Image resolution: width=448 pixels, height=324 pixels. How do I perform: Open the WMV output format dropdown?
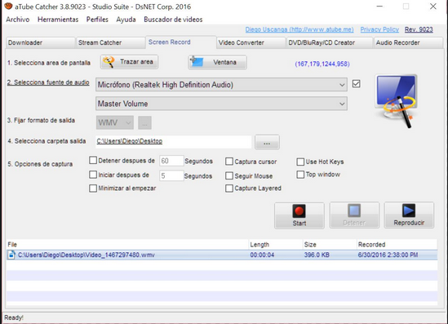click(x=114, y=122)
